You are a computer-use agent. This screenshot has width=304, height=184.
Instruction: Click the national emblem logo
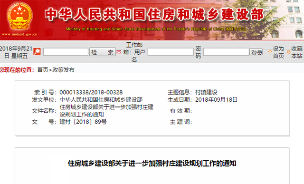click(19, 16)
